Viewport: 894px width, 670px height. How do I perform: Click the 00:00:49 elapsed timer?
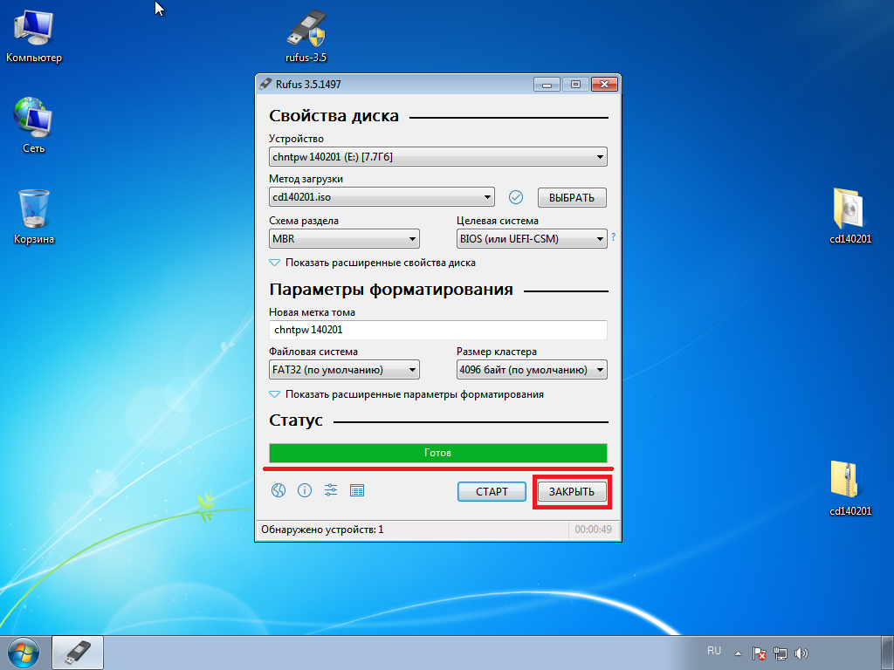click(x=593, y=530)
